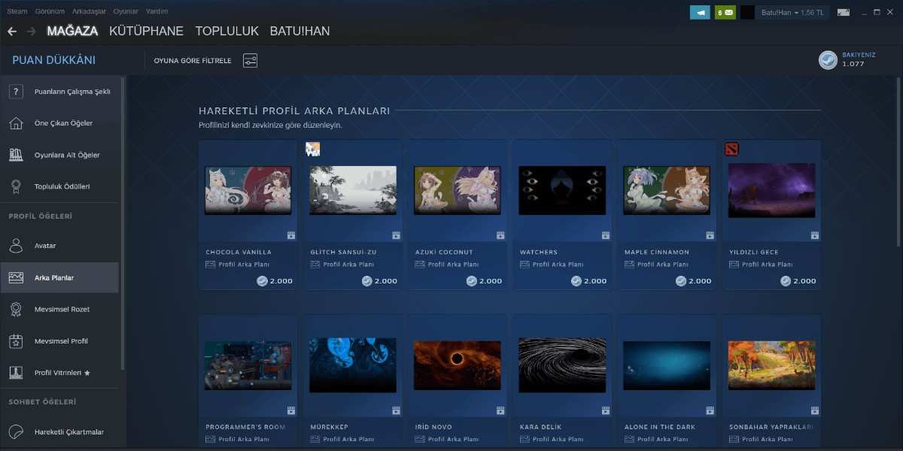Screen dimensions: 903x451
Task: Open the Oyunlar menu
Action: 126,11
